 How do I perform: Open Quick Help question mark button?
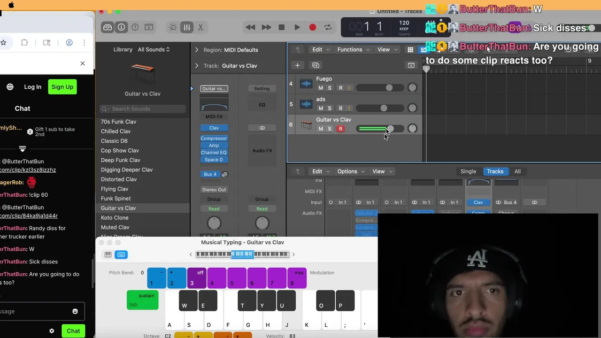[135, 27]
